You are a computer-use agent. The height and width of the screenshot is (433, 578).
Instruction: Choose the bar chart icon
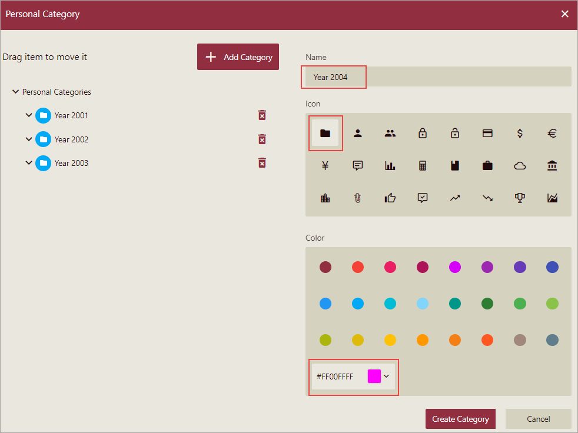tap(390, 165)
